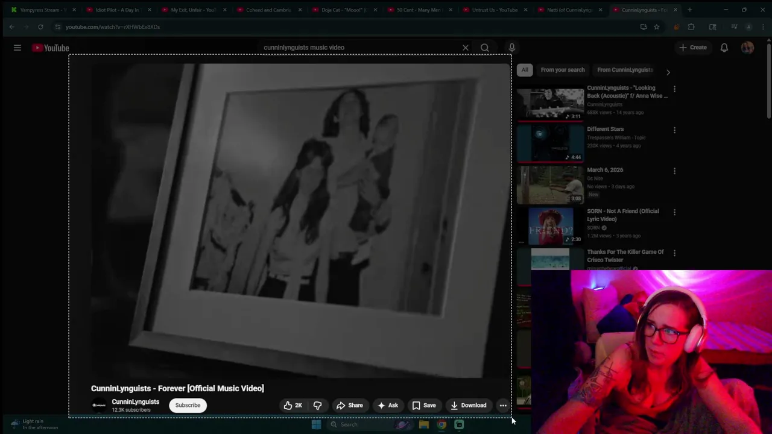
Task: Open the CunninLynguists channel avatar
Action: [x=99, y=406]
